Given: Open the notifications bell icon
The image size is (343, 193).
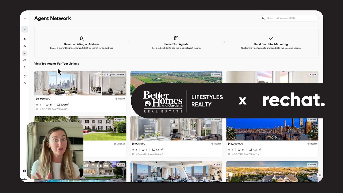Looking at the screenshot, I should (x=25, y=76).
